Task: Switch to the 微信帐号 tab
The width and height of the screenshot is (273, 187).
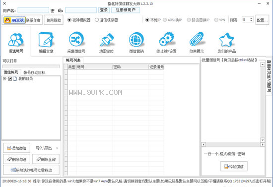Action: (x=11, y=72)
